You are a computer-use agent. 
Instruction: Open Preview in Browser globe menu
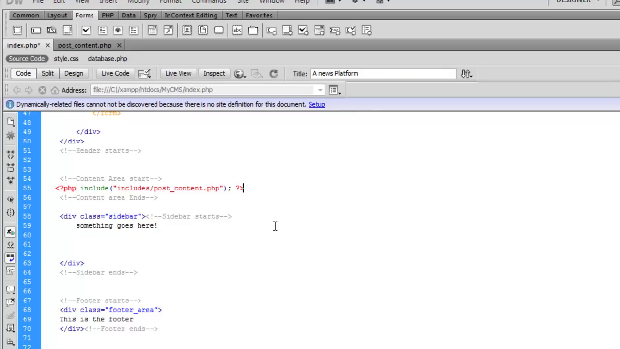[x=240, y=74]
